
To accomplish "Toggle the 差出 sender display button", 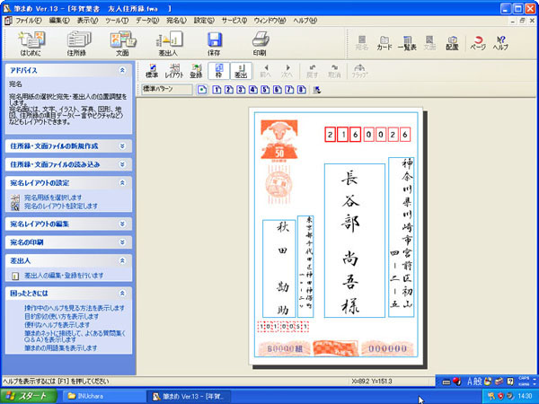I will point(241,72).
